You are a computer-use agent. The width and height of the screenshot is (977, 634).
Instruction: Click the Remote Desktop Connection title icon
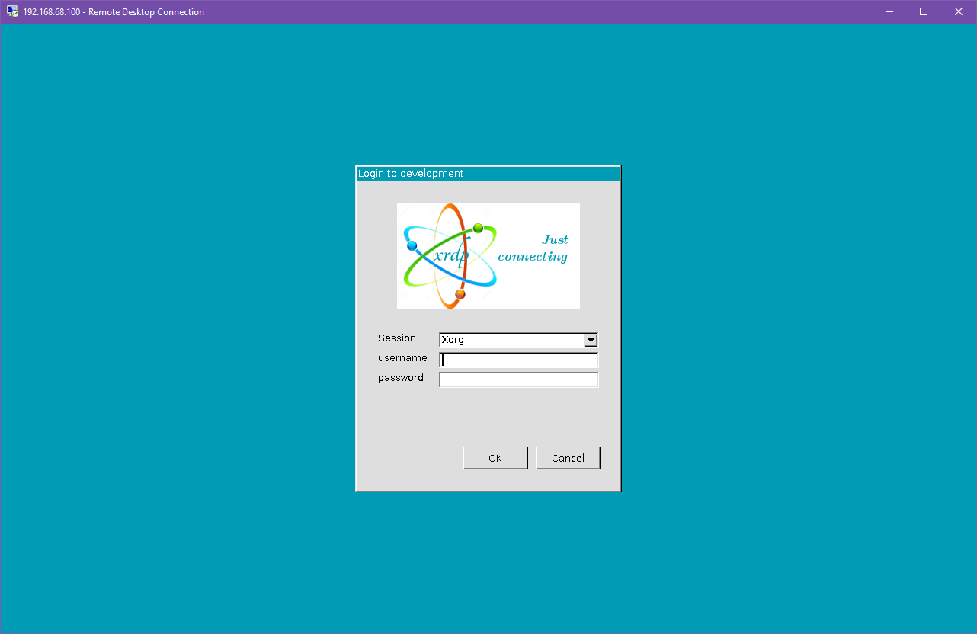point(13,11)
